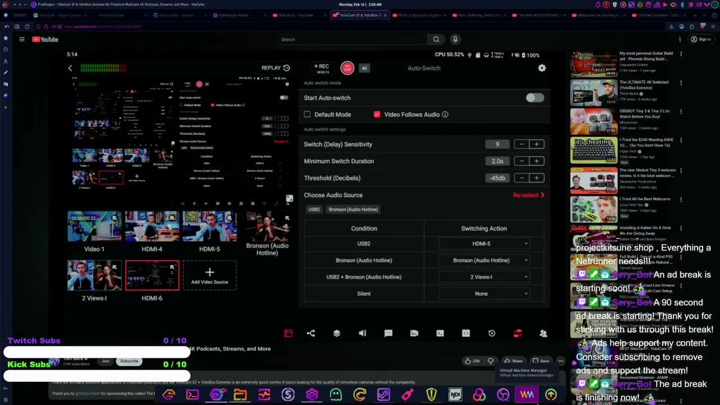Click Add Video Source tile
This screenshot has height=405, width=720.
(209, 276)
